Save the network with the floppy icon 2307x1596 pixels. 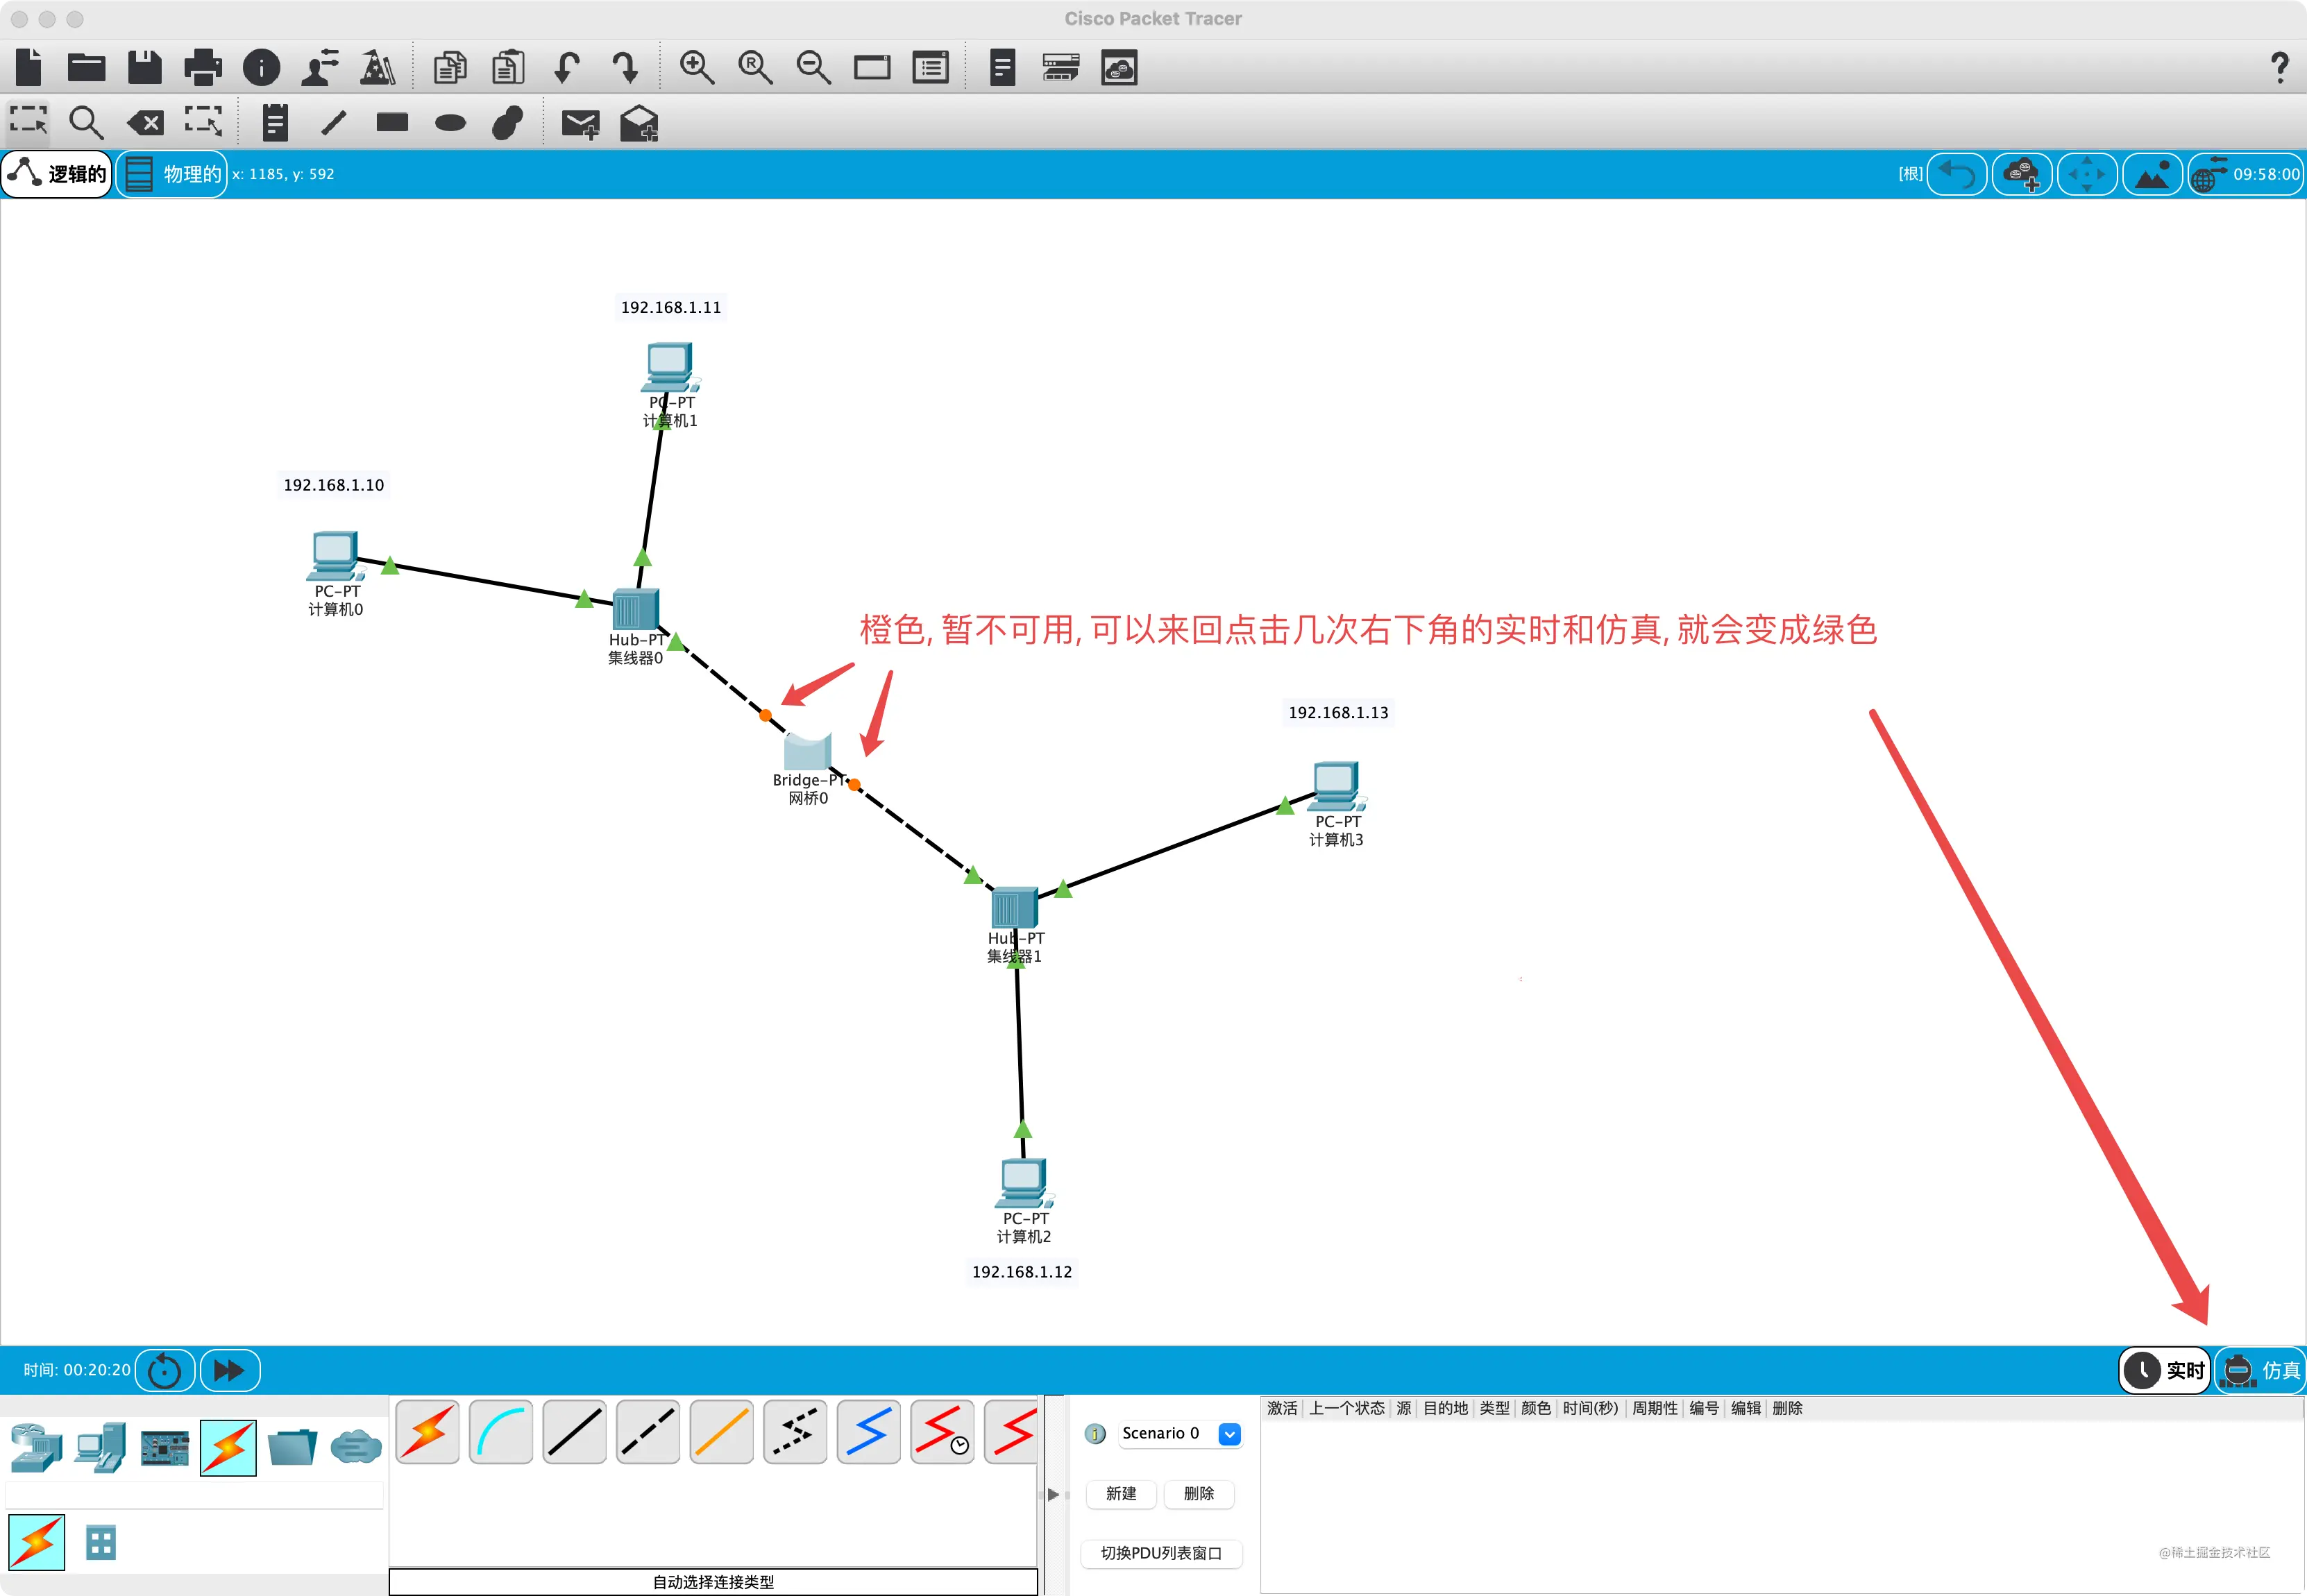(x=145, y=67)
